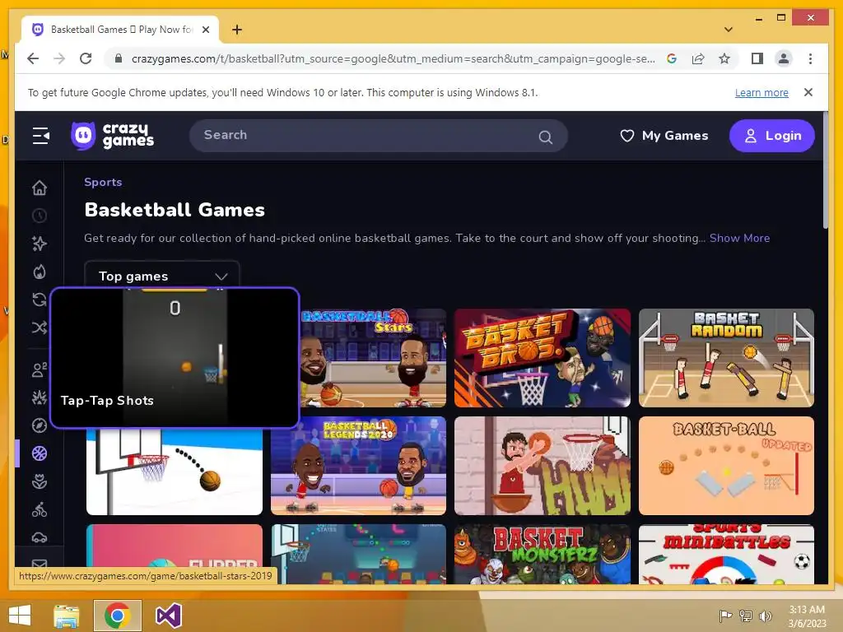Viewport: 843px width, 632px height.
Task: Click the share page icon
Action: [x=698, y=58]
